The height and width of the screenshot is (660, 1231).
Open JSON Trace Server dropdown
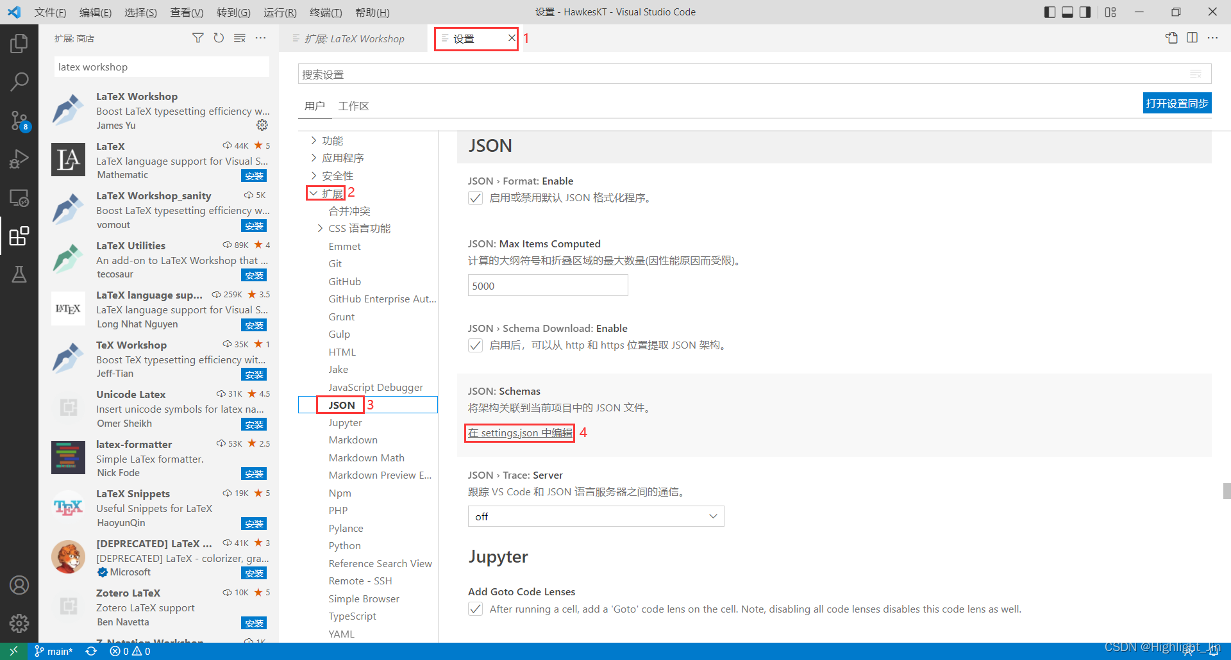596,516
